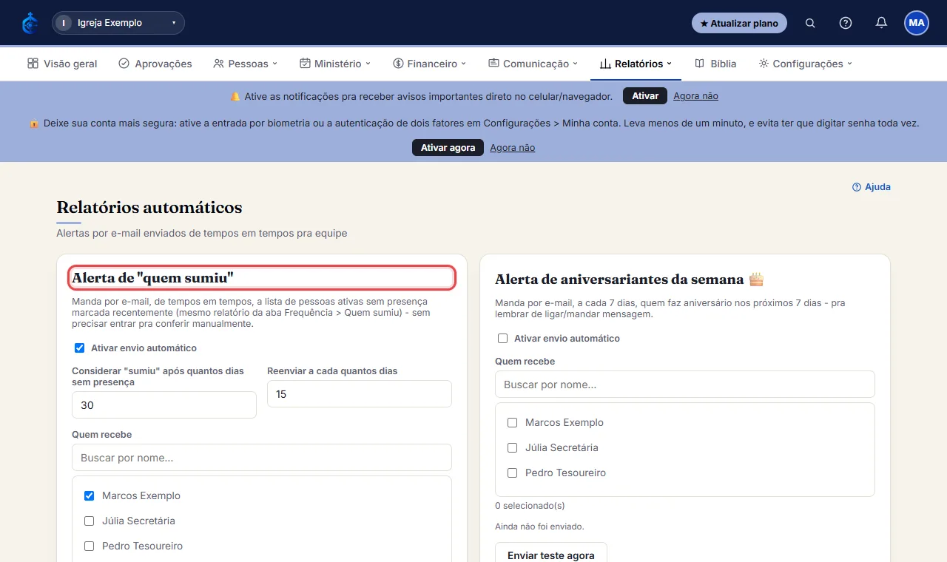Check Pedro Tesoureiro in quem sumiu recipients
The image size is (947, 562).
click(89, 546)
